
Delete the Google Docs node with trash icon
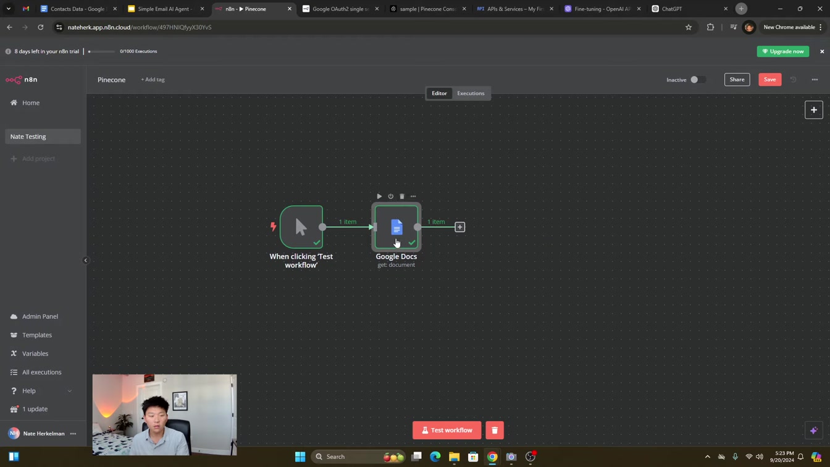[x=402, y=196]
